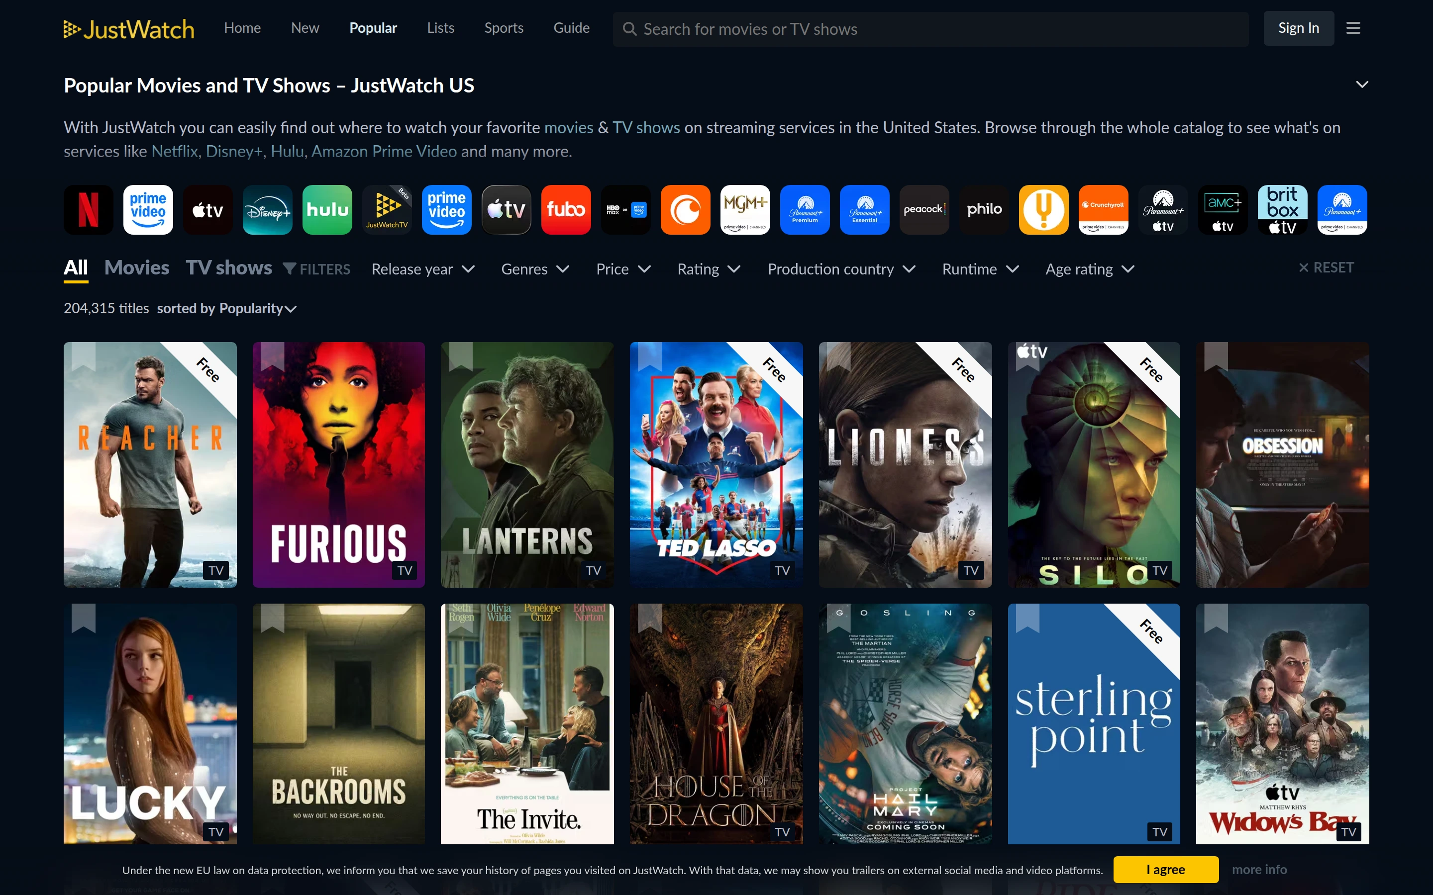Screen dimensions: 1433x895
Task: Go to the New nav item
Action: point(305,28)
